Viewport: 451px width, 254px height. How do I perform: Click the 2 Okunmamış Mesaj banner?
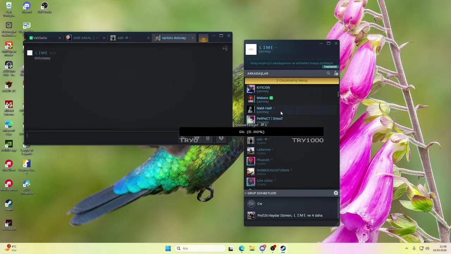pyautogui.click(x=292, y=80)
